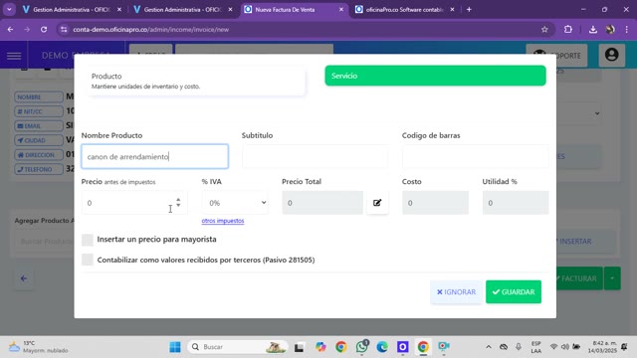Click the browser back arrow
The height and width of the screenshot is (358, 637).
(11, 29)
